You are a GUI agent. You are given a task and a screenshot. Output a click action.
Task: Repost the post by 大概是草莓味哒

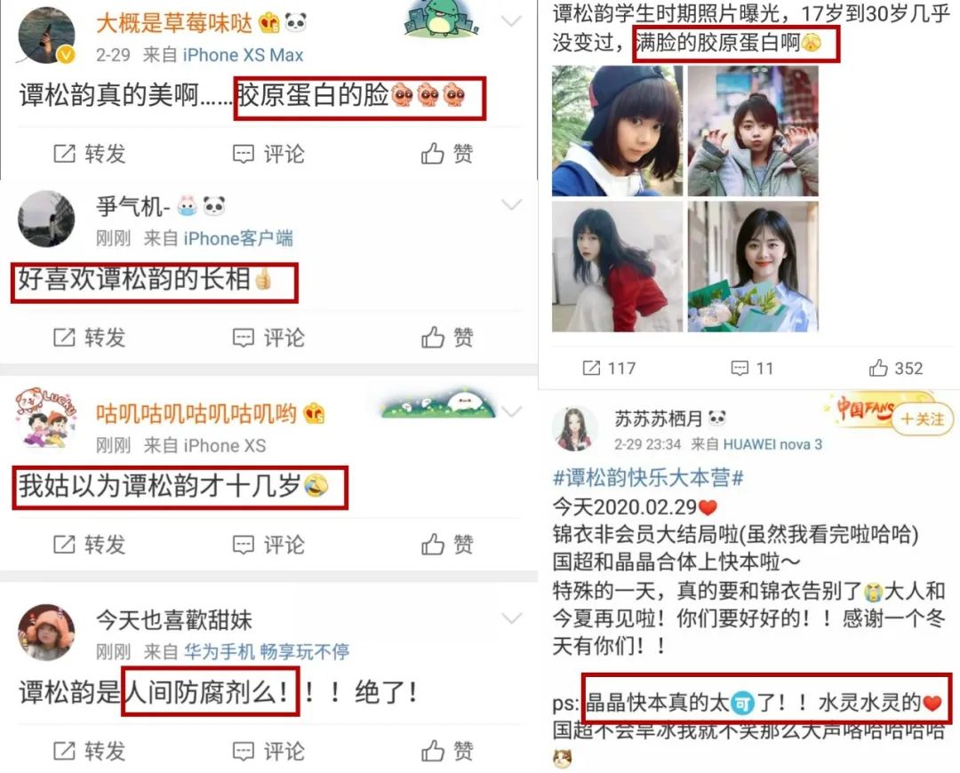(x=90, y=153)
